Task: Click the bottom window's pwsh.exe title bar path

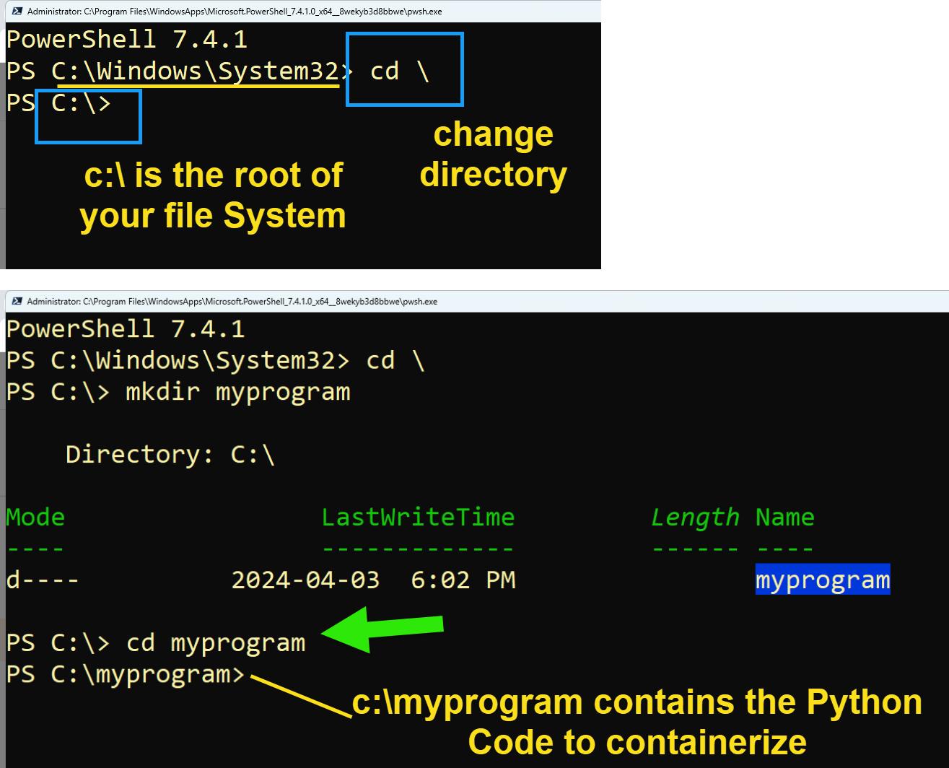Action: pyautogui.click(x=232, y=302)
